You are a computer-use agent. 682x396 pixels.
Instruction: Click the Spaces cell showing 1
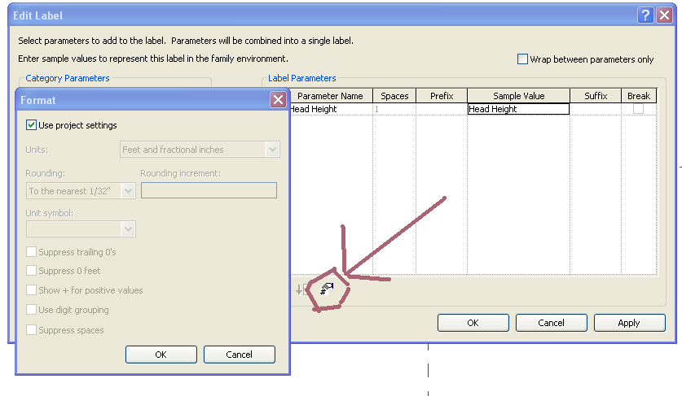394,109
